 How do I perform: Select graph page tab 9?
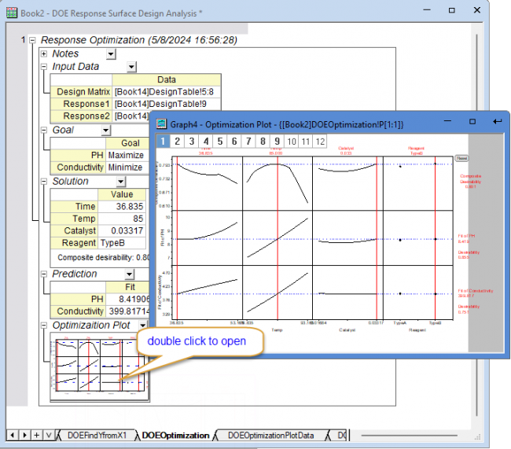(277, 142)
